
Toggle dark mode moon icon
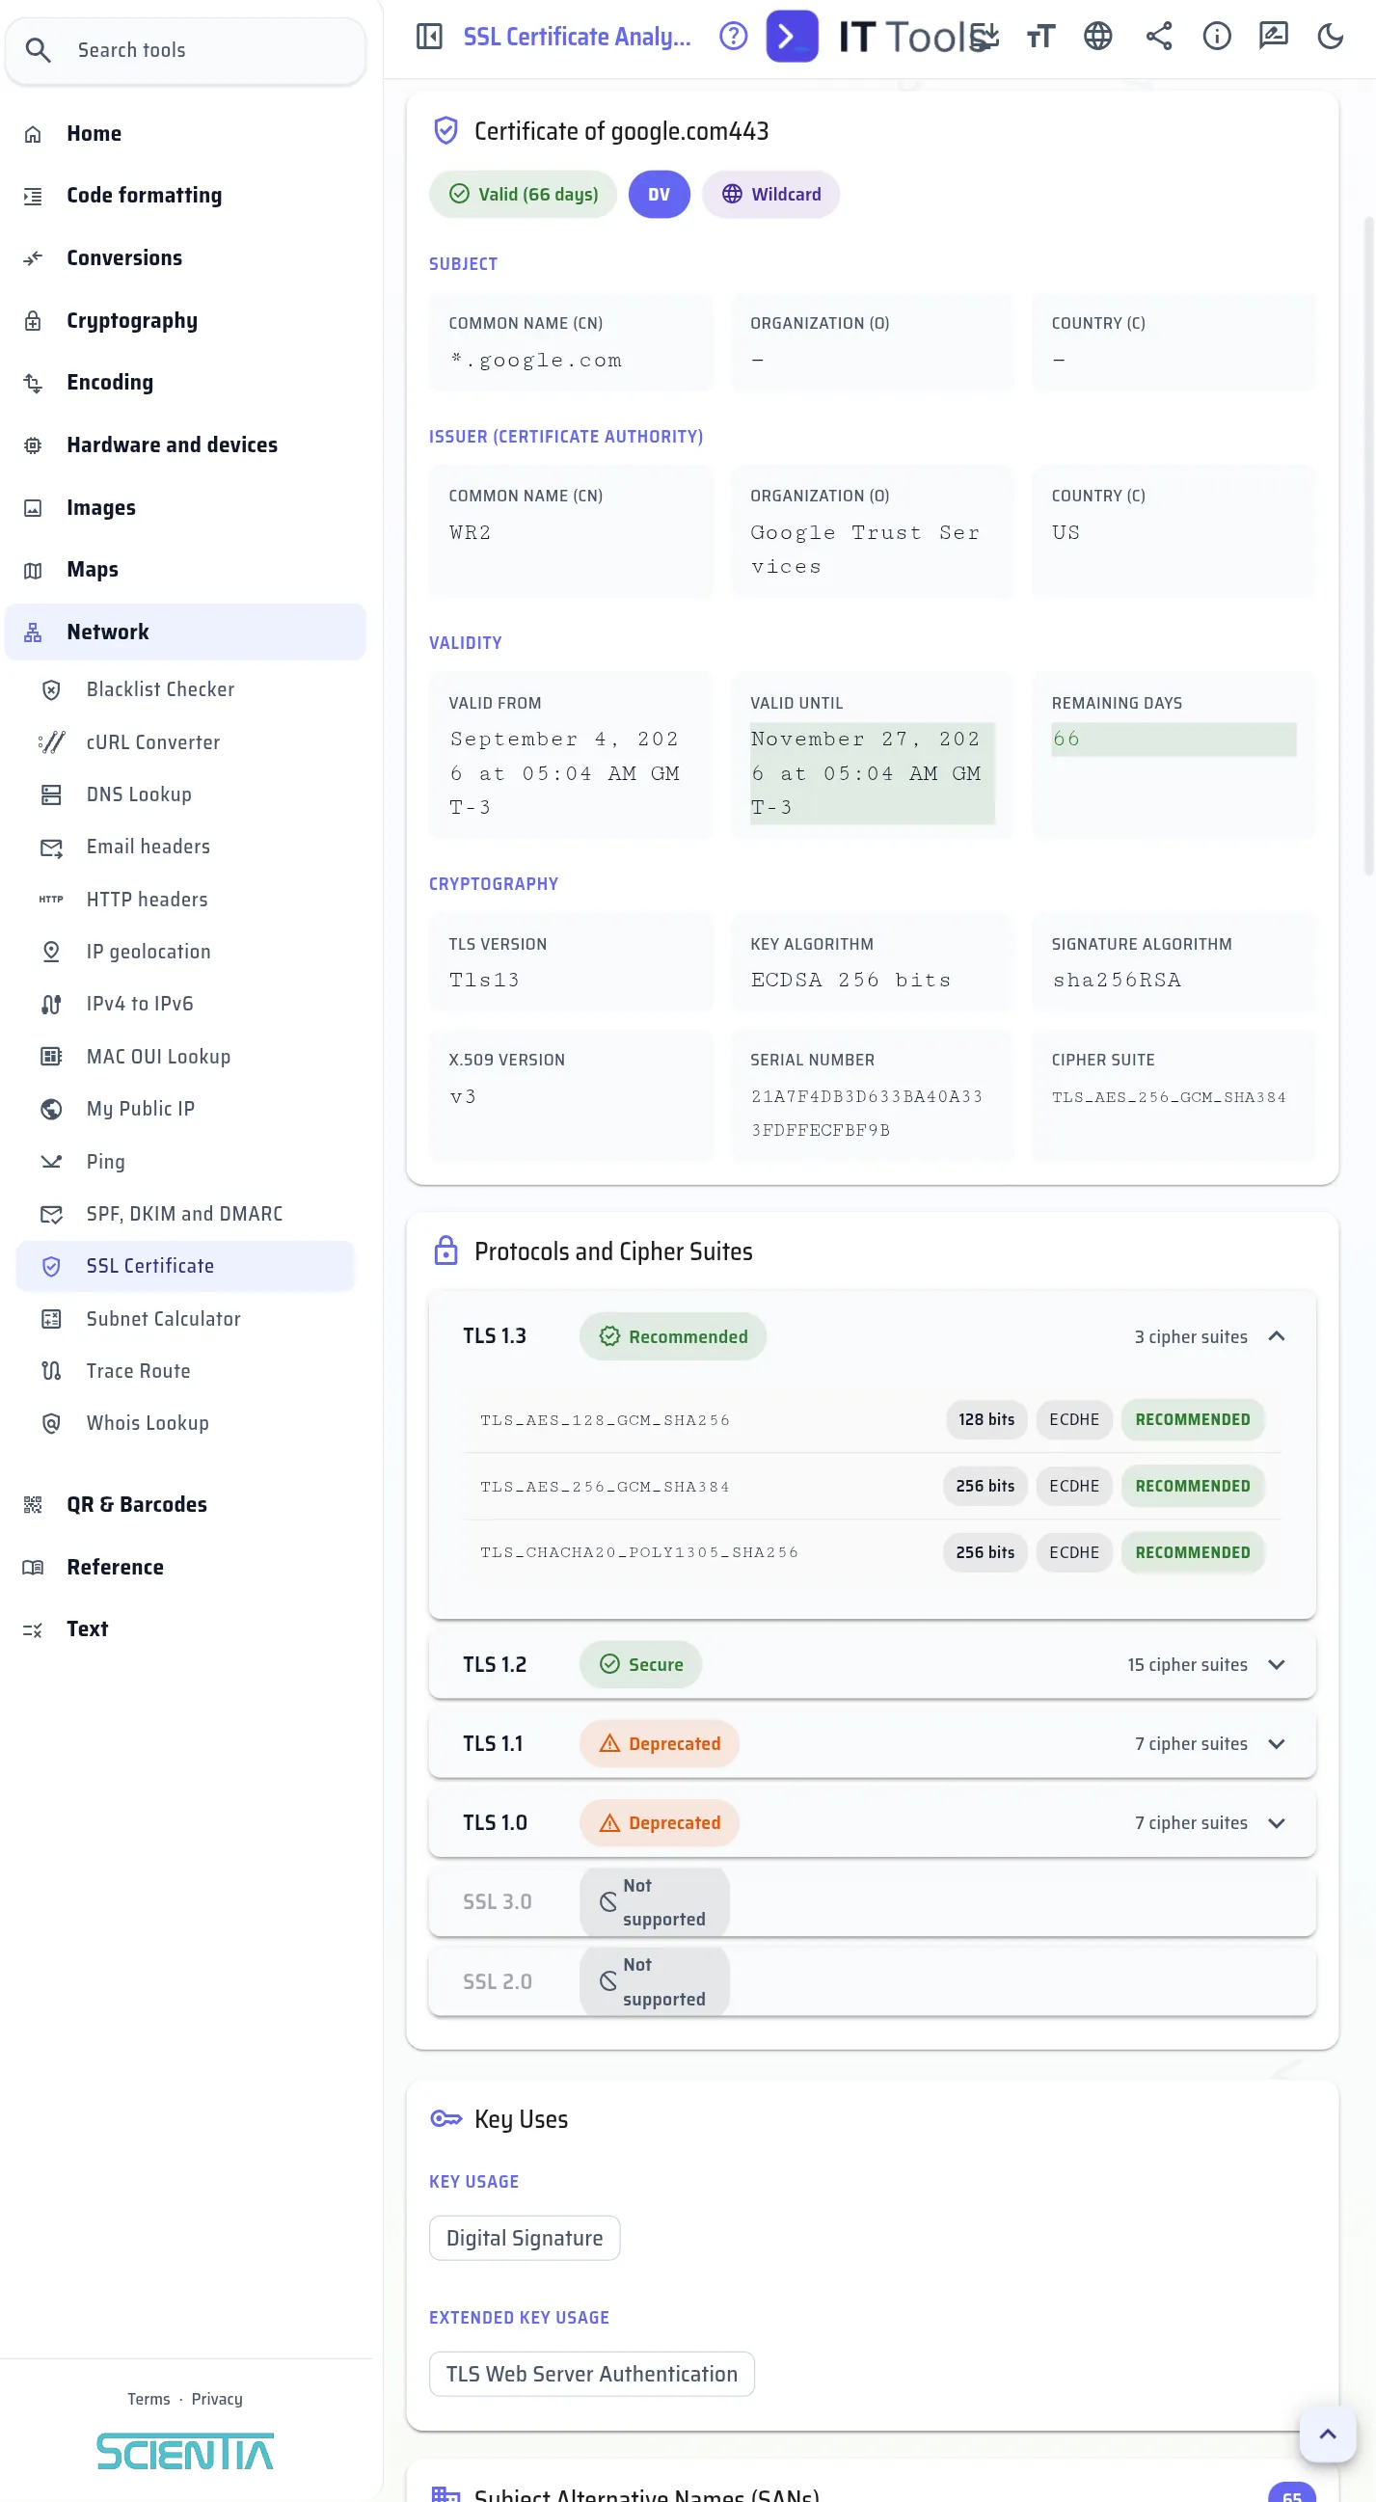[x=1330, y=37]
